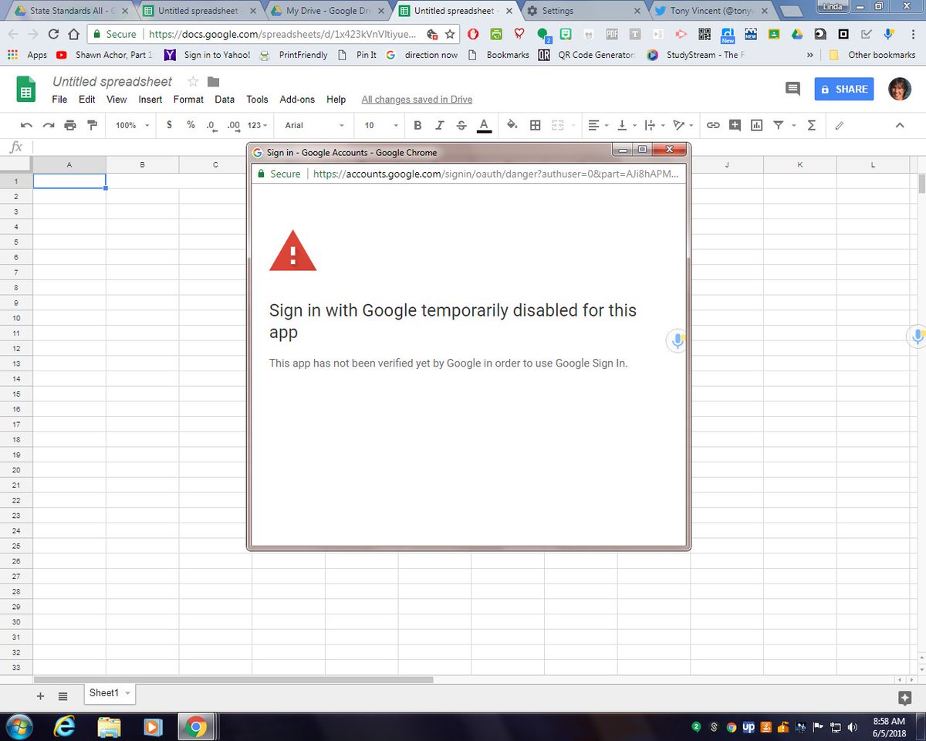Open the Data menu
Screen dimensions: 926x741
click(225, 100)
